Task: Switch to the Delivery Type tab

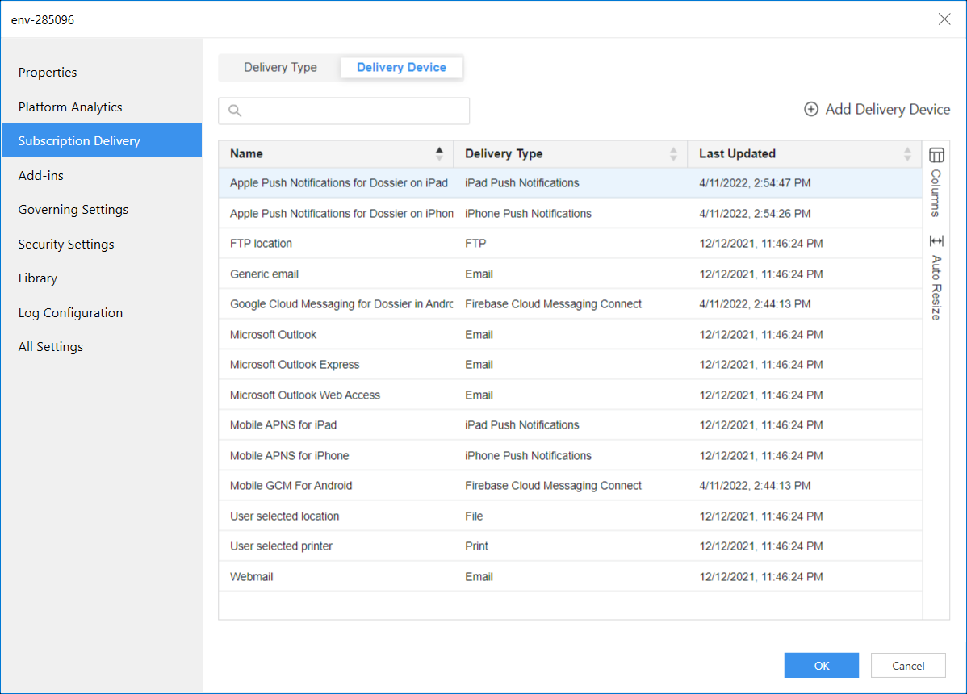Action: tap(280, 68)
